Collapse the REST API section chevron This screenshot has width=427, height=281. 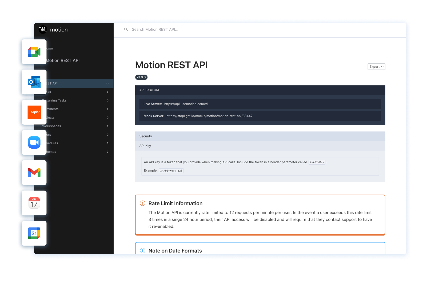coord(107,83)
